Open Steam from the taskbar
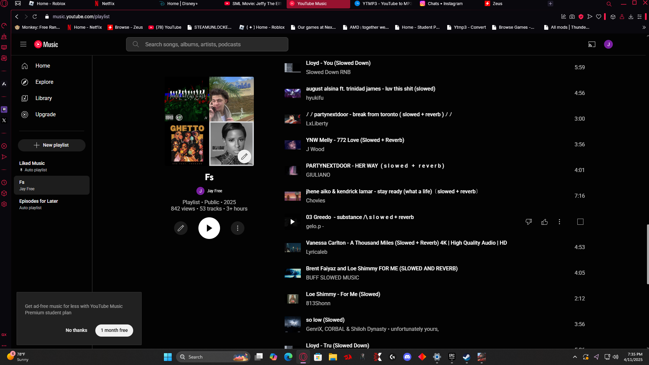 click(x=467, y=357)
